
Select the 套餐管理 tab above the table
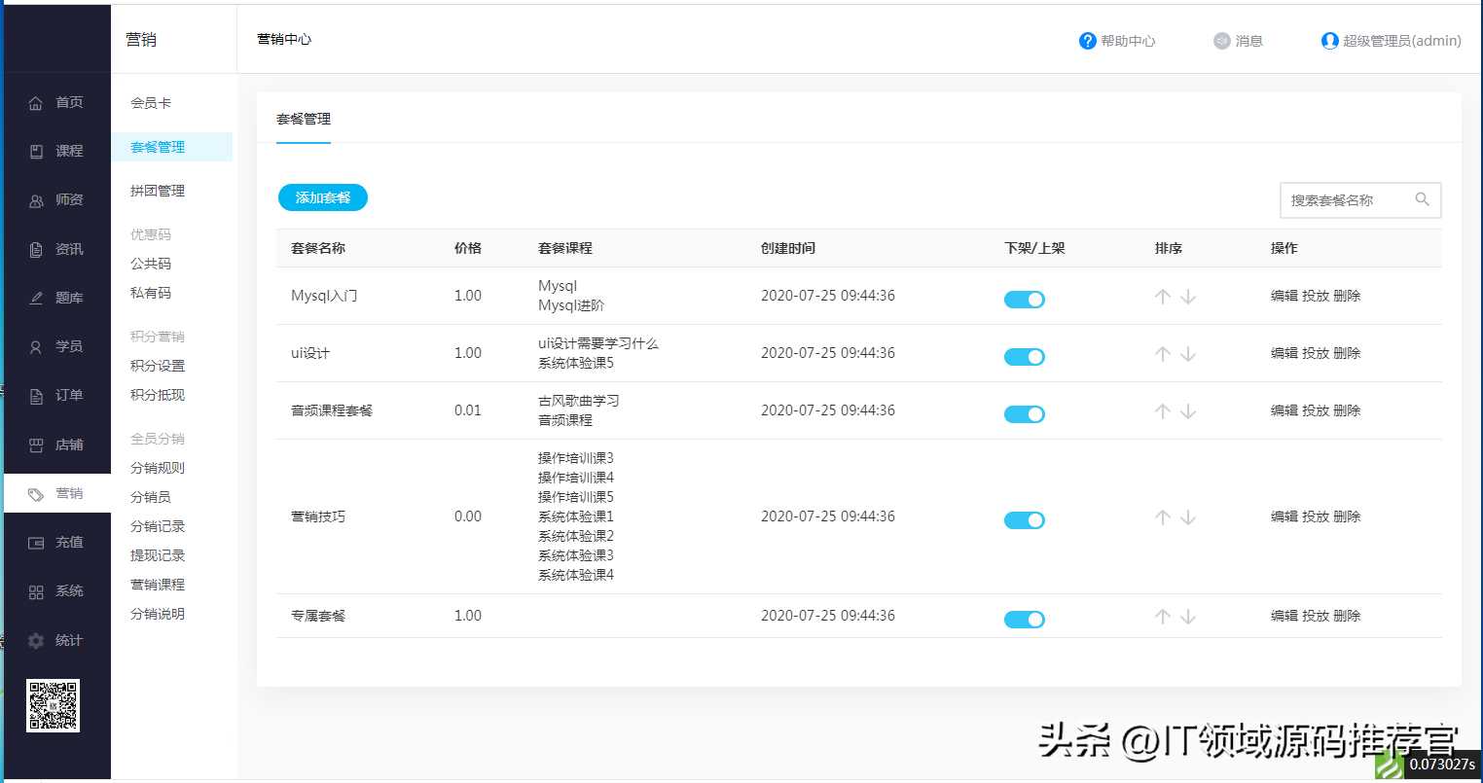pos(304,119)
